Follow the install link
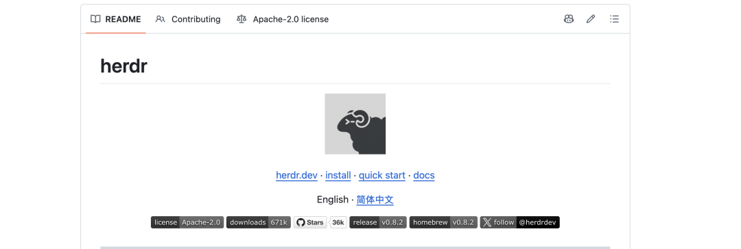Viewport: 741px width, 249px height. (x=338, y=175)
